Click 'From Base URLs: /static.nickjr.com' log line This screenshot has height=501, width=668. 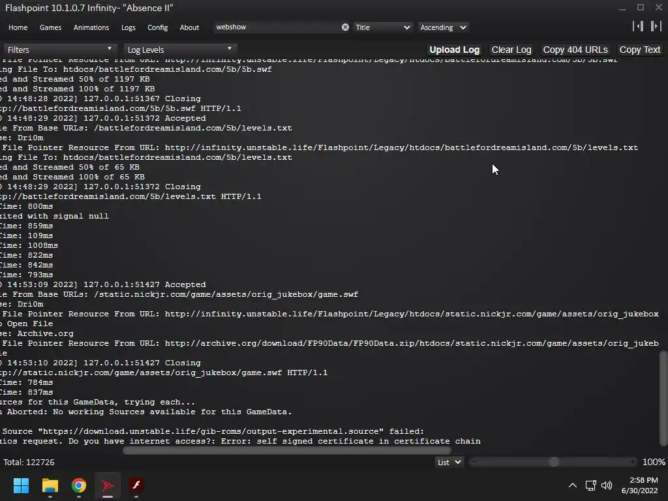tap(179, 294)
